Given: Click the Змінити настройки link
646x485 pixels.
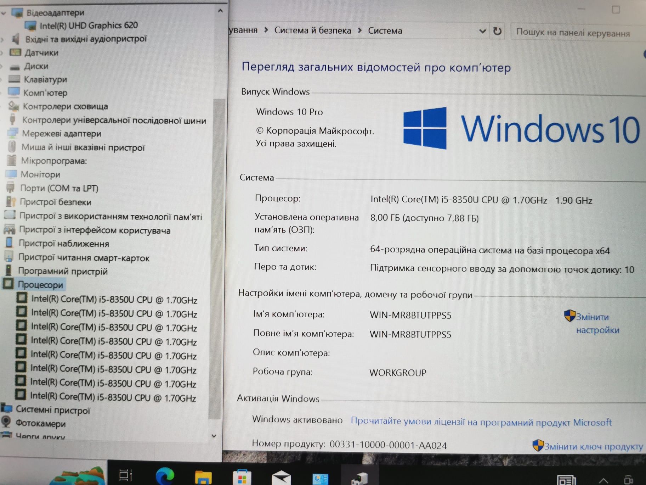Looking at the screenshot, I should point(597,323).
